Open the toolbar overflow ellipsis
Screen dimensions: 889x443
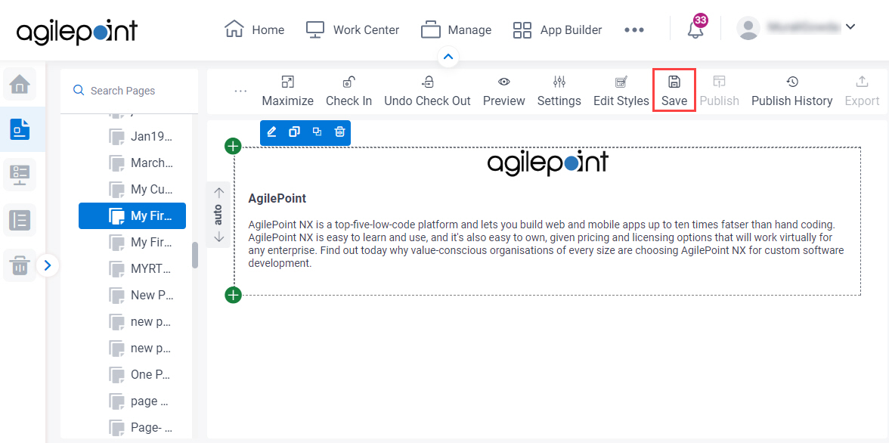click(240, 91)
